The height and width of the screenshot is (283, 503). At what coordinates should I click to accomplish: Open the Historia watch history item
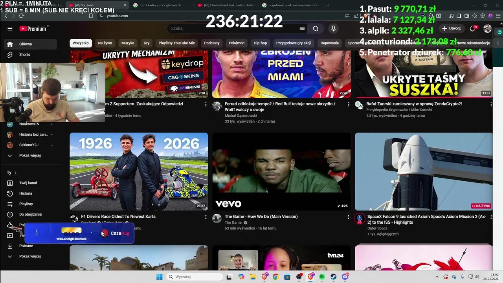click(x=31, y=193)
